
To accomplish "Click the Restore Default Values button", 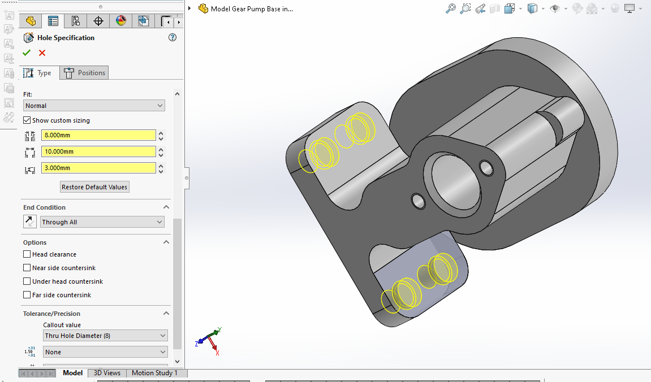I will (x=94, y=187).
